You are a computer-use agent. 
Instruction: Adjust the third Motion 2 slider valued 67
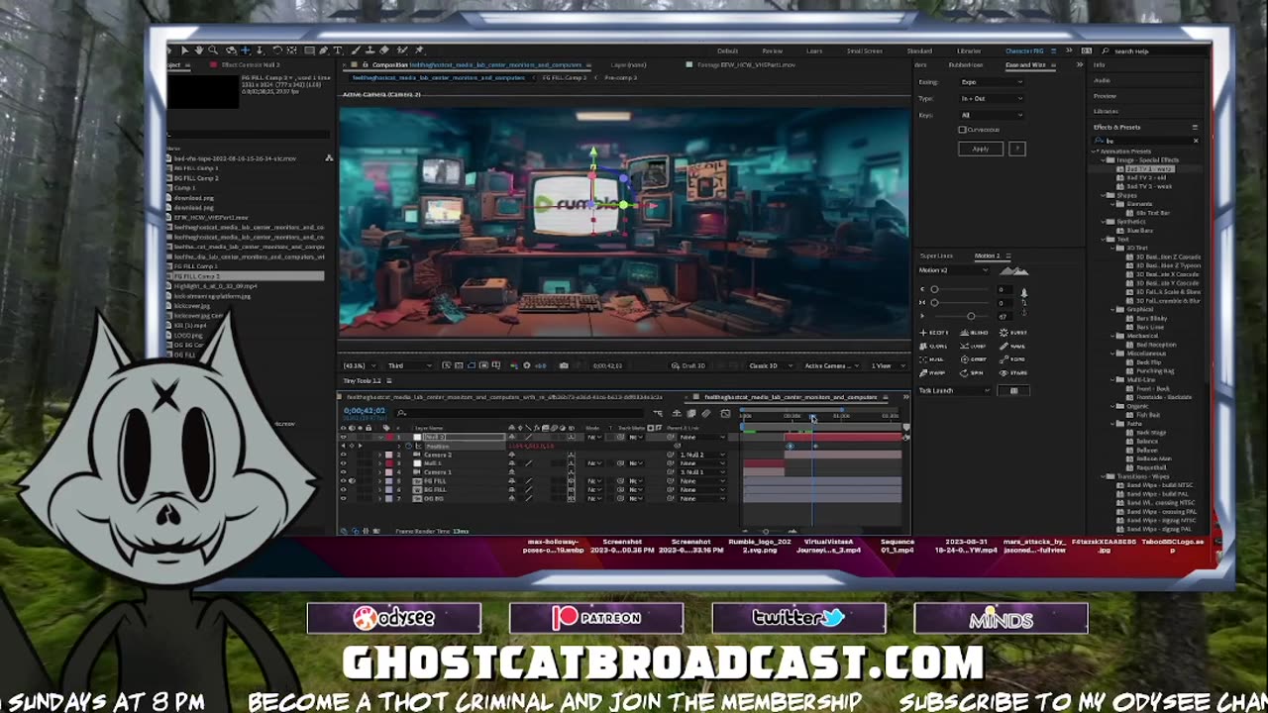pyautogui.click(x=962, y=317)
